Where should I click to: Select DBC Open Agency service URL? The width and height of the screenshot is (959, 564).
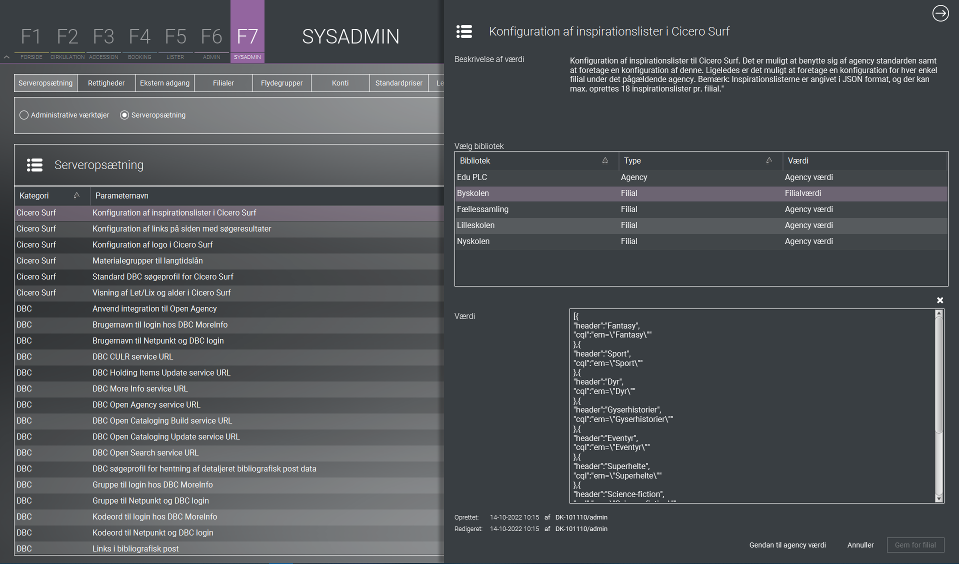tap(229, 405)
